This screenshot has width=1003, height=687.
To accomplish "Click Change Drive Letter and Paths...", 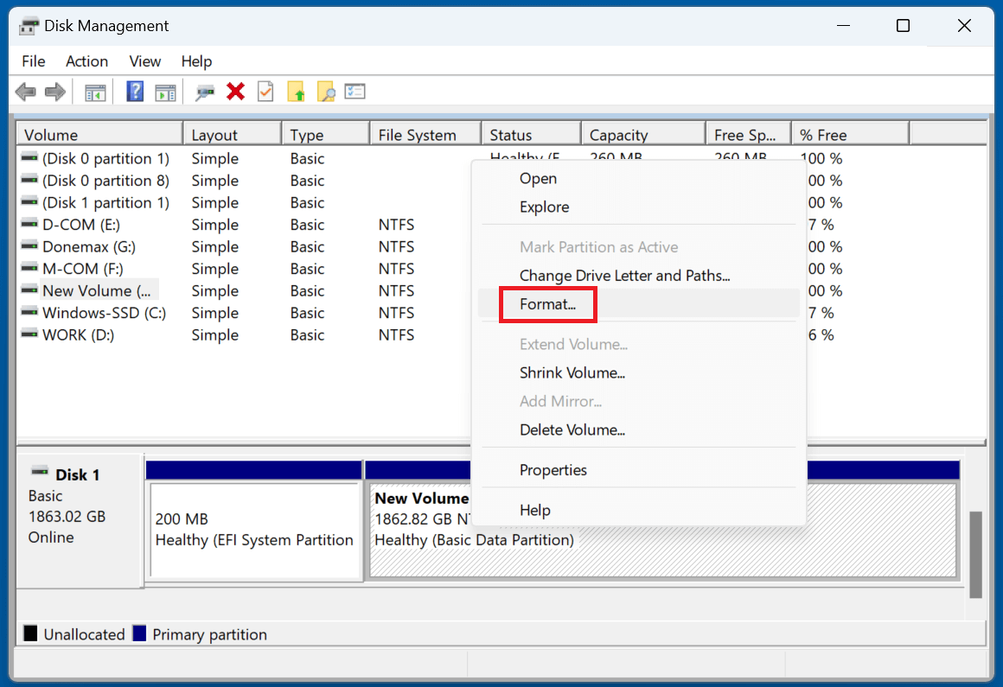I will coord(624,276).
